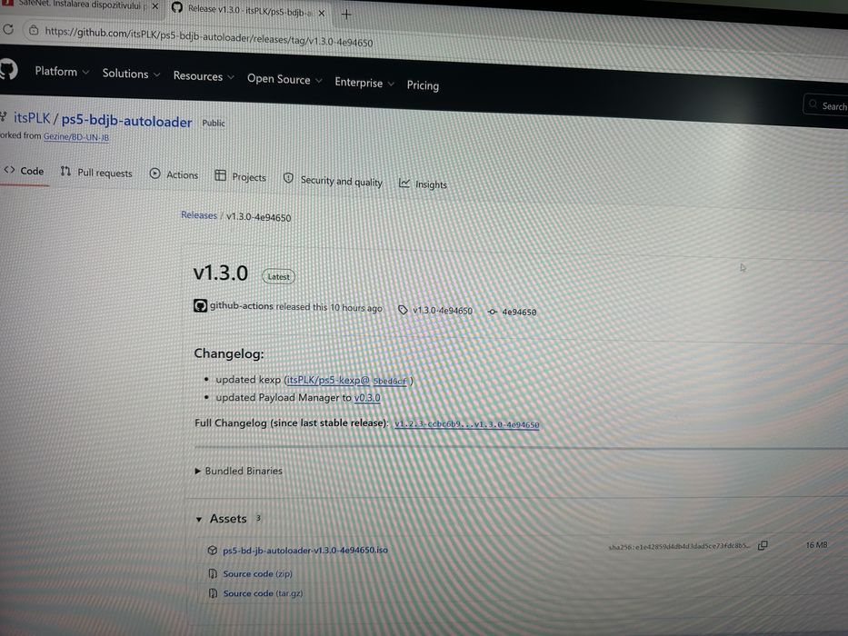The width and height of the screenshot is (848, 636).
Task: Click the tag icon beside v1.3.0-4e94650
Action: point(403,310)
